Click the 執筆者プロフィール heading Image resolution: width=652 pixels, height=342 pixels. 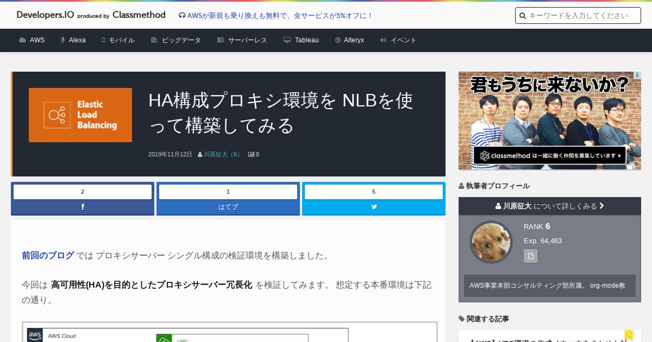494,186
